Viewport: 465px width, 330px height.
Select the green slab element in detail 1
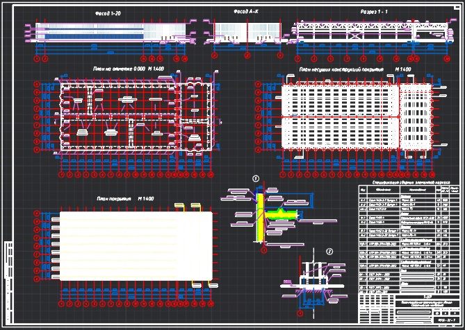coord(281,215)
